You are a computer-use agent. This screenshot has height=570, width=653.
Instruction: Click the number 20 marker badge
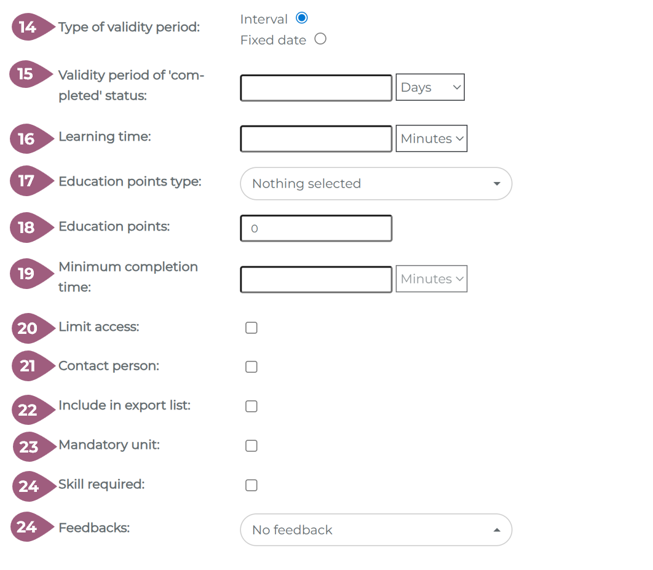tap(28, 328)
